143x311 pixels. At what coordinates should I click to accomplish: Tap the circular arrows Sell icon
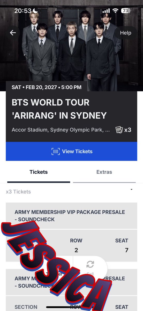tap(90, 265)
